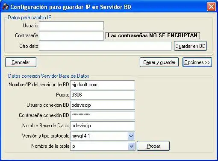
Task: Click into the Otro dato text field
Action: point(105,46)
